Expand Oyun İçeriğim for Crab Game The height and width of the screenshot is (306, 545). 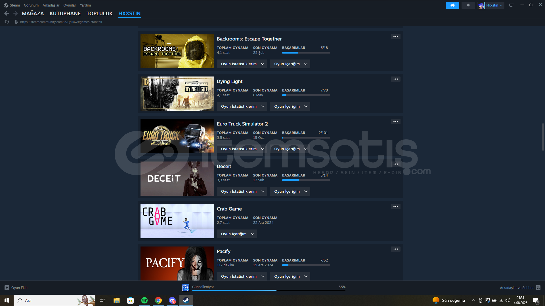click(237, 234)
